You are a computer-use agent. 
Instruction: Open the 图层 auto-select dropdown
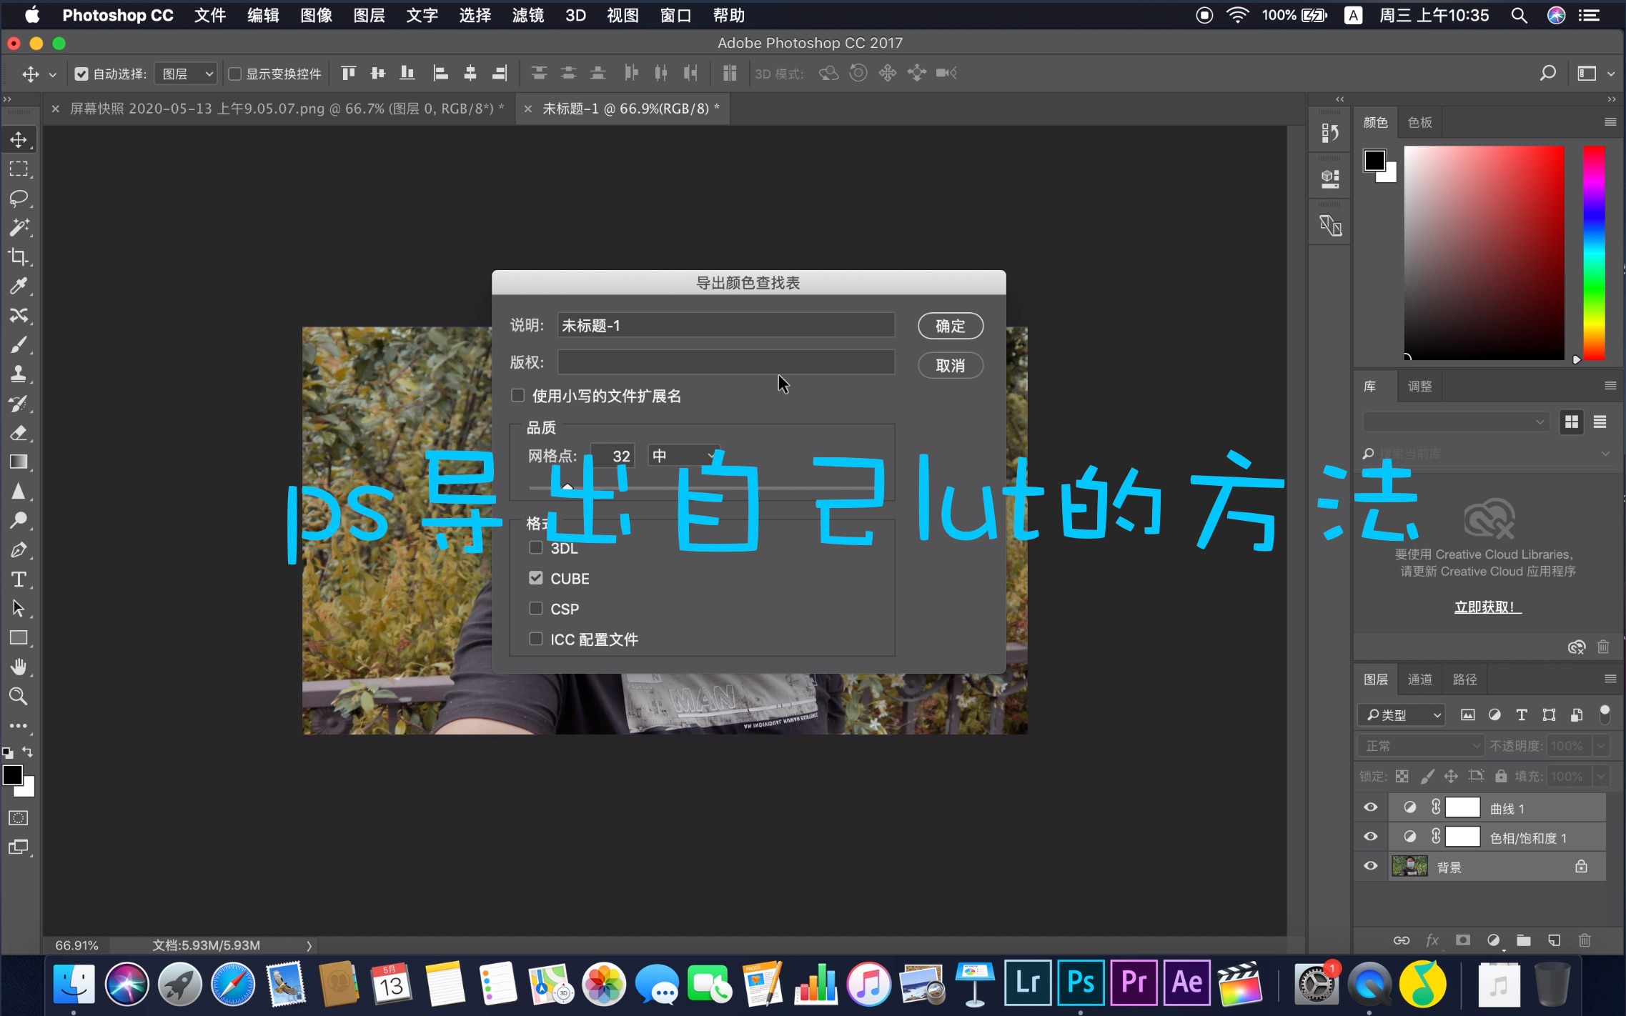(186, 74)
